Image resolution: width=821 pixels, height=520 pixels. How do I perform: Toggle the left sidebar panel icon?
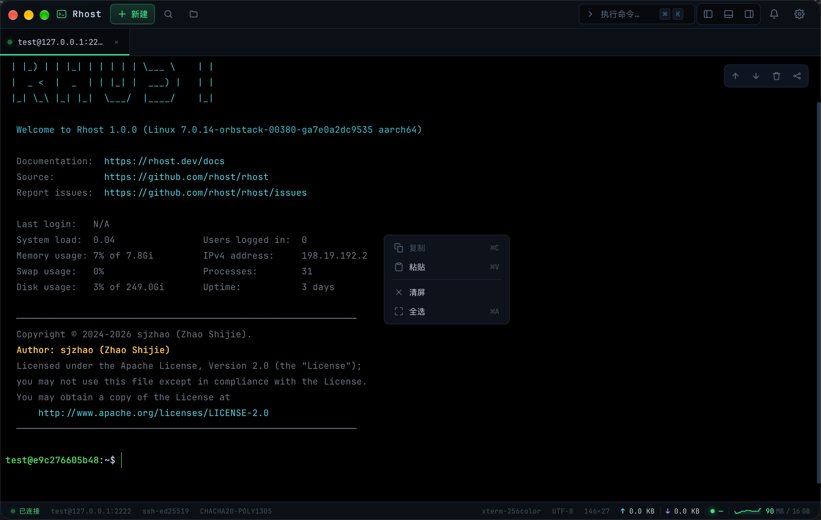coord(708,14)
